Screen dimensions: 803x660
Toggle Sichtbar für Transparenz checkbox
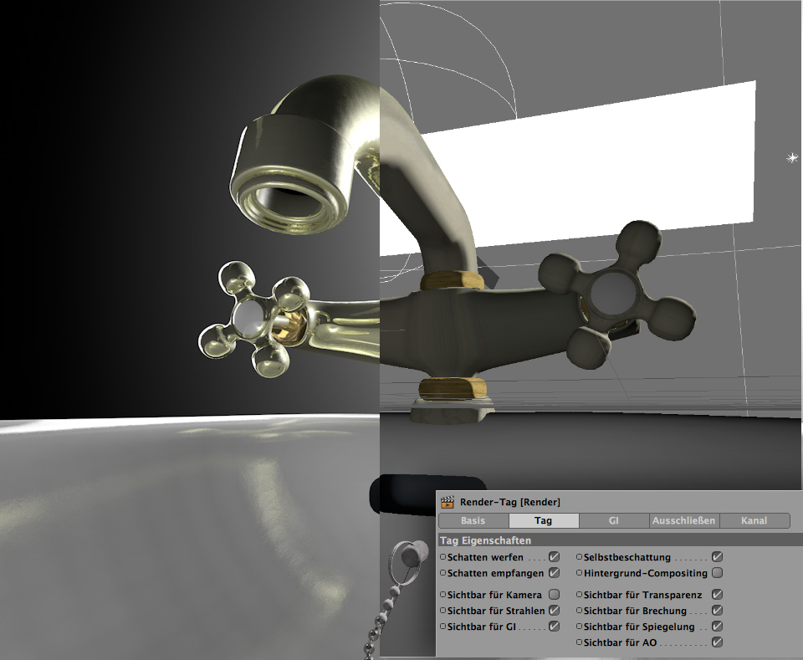[x=718, y=595]
